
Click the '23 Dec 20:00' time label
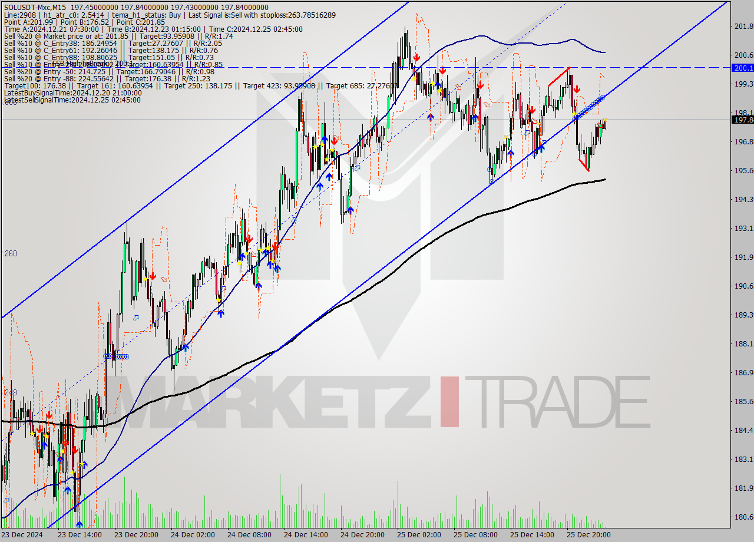[x=136, y=535]
